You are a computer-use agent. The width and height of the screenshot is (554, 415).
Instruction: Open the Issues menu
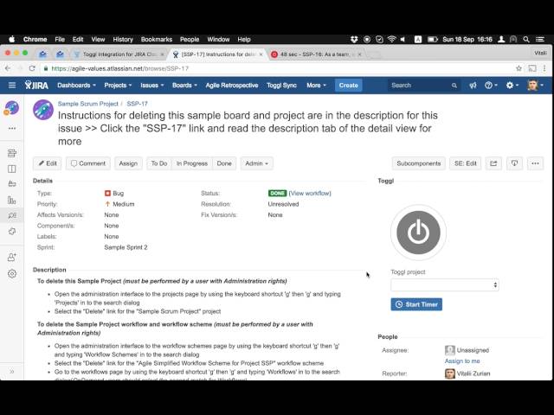152,85
